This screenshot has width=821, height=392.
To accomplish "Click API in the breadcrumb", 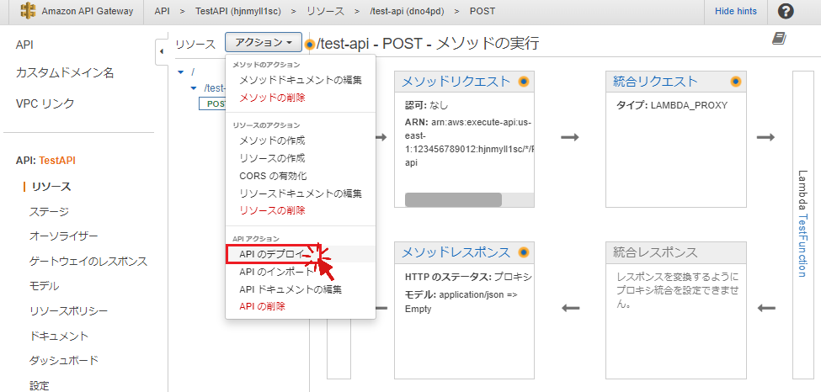I will 162,12.
